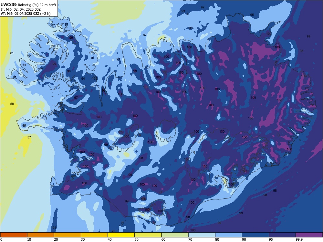
Task: Click the 10–20 orange legend swatch
Action: click(41, 235)
